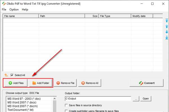Viewport: 169px width, 112px height.
Task: Move selected file to top of list
Action: [x=167, y=20]
